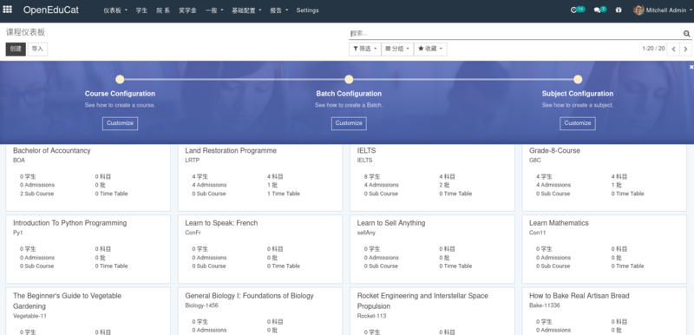Click the 导入 button
The height and width of the screenshot is (335, 694).
coord(37,49)
